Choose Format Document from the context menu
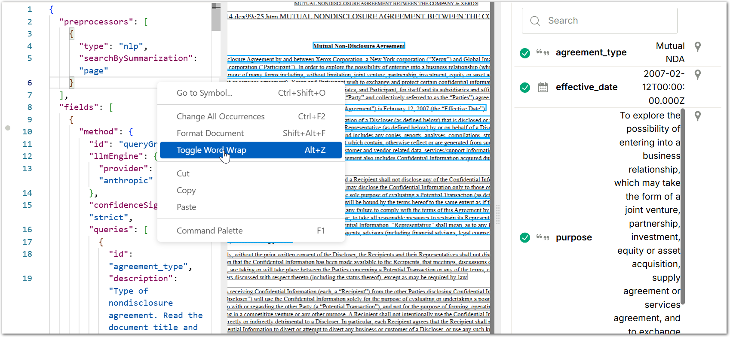This screenshot has width=730, height=337. pos(251,133)
